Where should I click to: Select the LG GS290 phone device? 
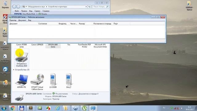[x=53, y=81]
